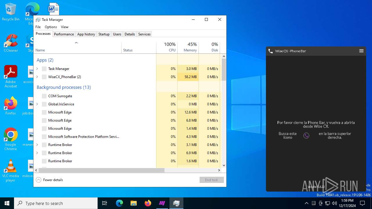Open the CCleaner desktop icon
This screenshot has height=209, width=372.
(11, 43)
